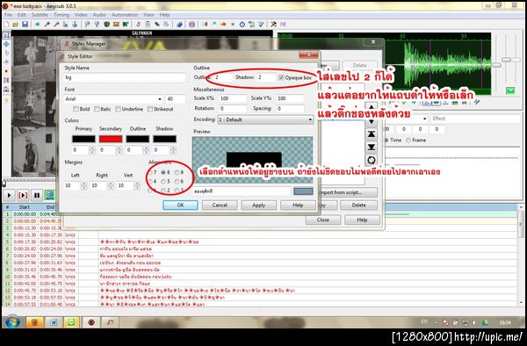Click the Jump video to start icon
The width and height of the screenshot is (527, 346).
coord(65,25)
